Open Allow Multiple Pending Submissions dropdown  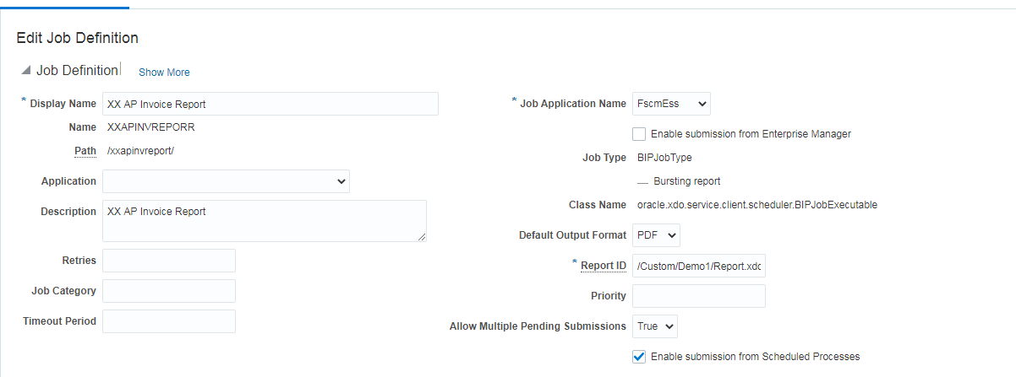(x=654, y=326)
